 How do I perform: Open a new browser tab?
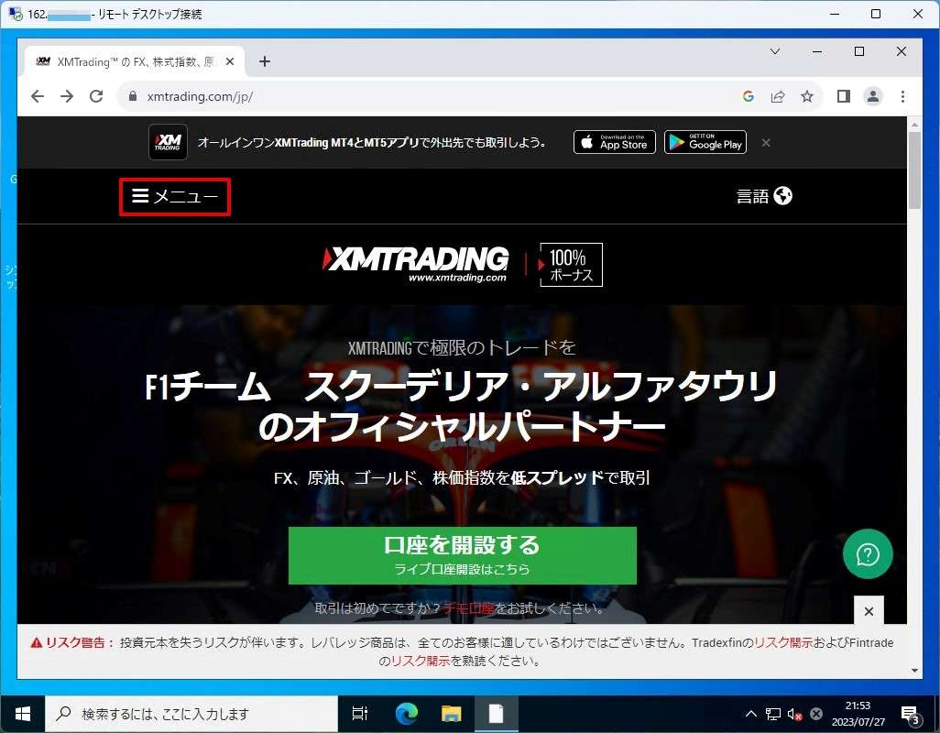(x=265, y=61)
